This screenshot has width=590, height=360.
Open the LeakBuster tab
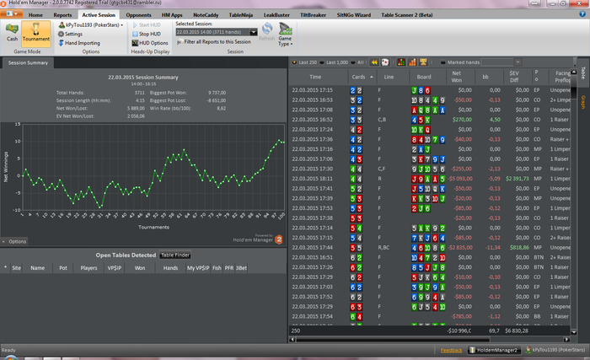coord(276,15)
